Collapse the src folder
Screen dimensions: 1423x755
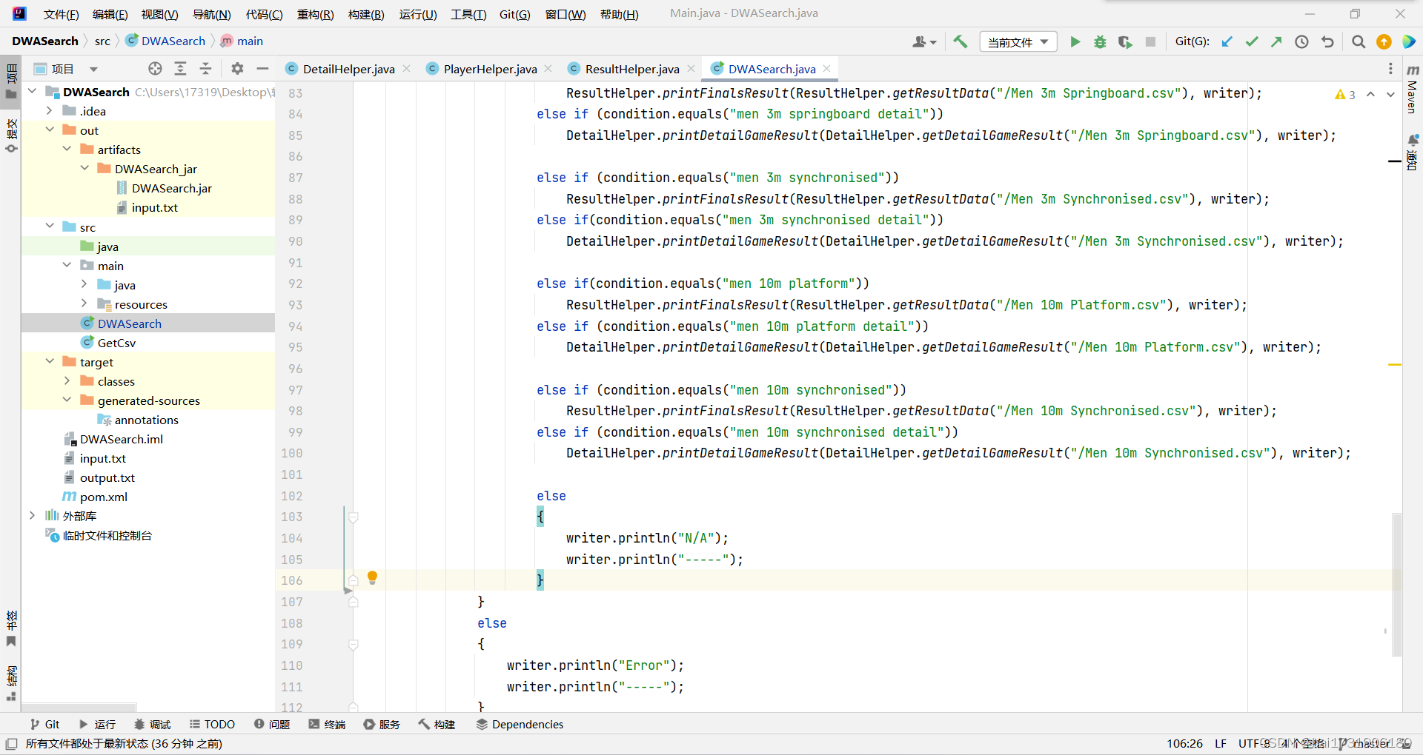50,226
